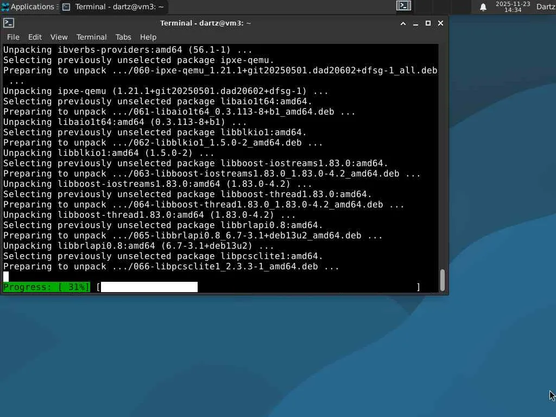Close the Terminal window

440,23
